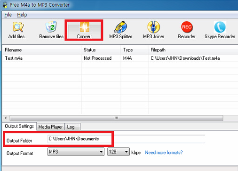Viewport: 238px width, 171px height.
Task: Click the horizontal scrollbar thumb
Action: 116,118
